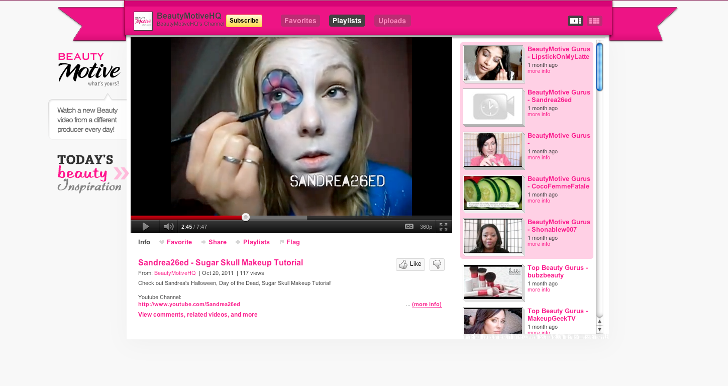The image size is (728, 386).
Task: Open the MakeupGeekTV video thumbnail
Action: point(493,322)
